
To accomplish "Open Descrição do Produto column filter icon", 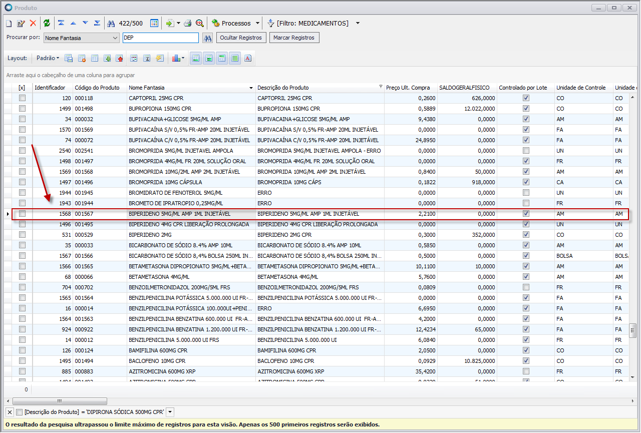I will [x=381, y=87].
